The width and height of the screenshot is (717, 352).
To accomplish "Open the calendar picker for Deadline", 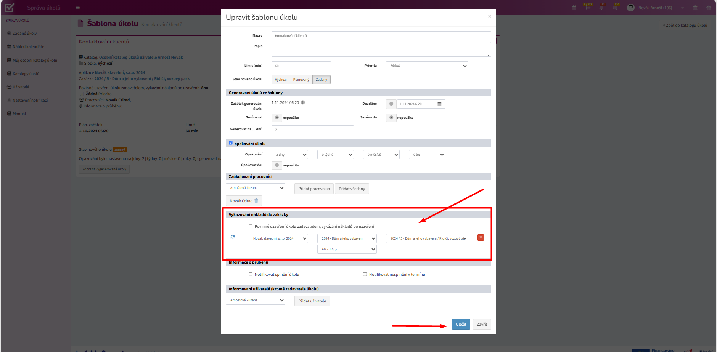I will (439, 104).
